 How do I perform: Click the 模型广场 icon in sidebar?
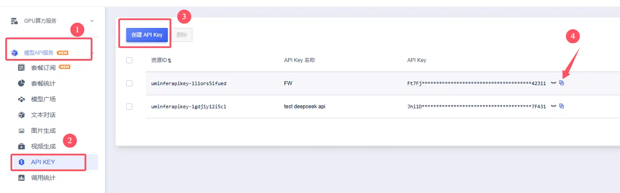21,99
